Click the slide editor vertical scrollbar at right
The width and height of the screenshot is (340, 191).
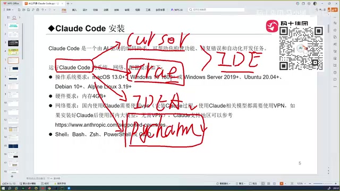coord(328,29)
